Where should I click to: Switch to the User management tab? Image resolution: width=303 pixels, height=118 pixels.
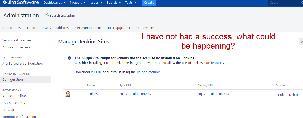87,28
